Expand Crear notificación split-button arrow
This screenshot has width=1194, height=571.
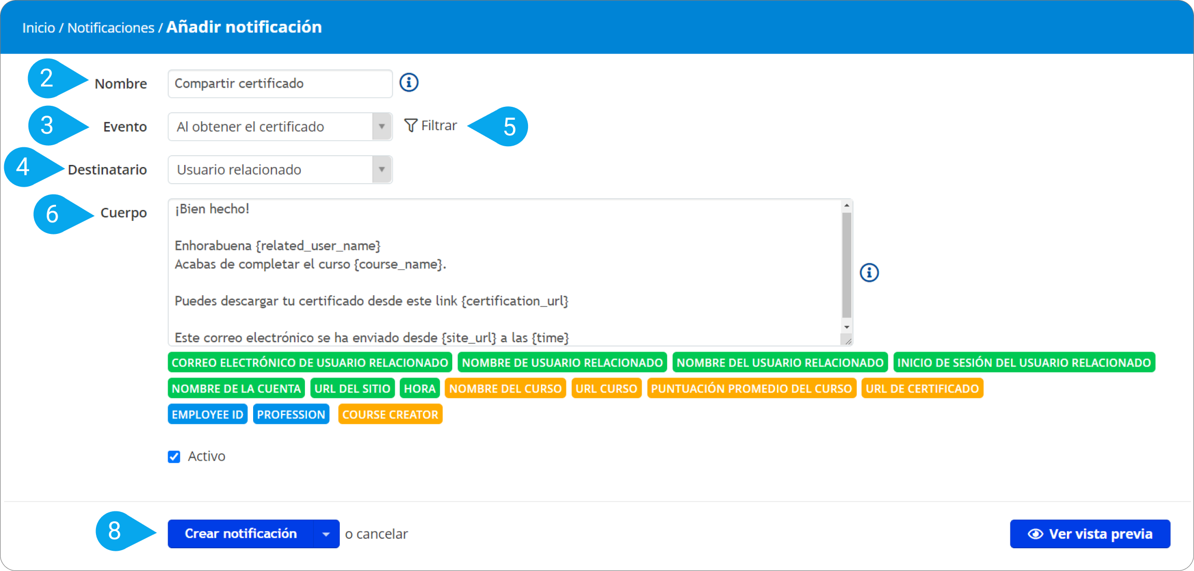(x=326, y=534)
